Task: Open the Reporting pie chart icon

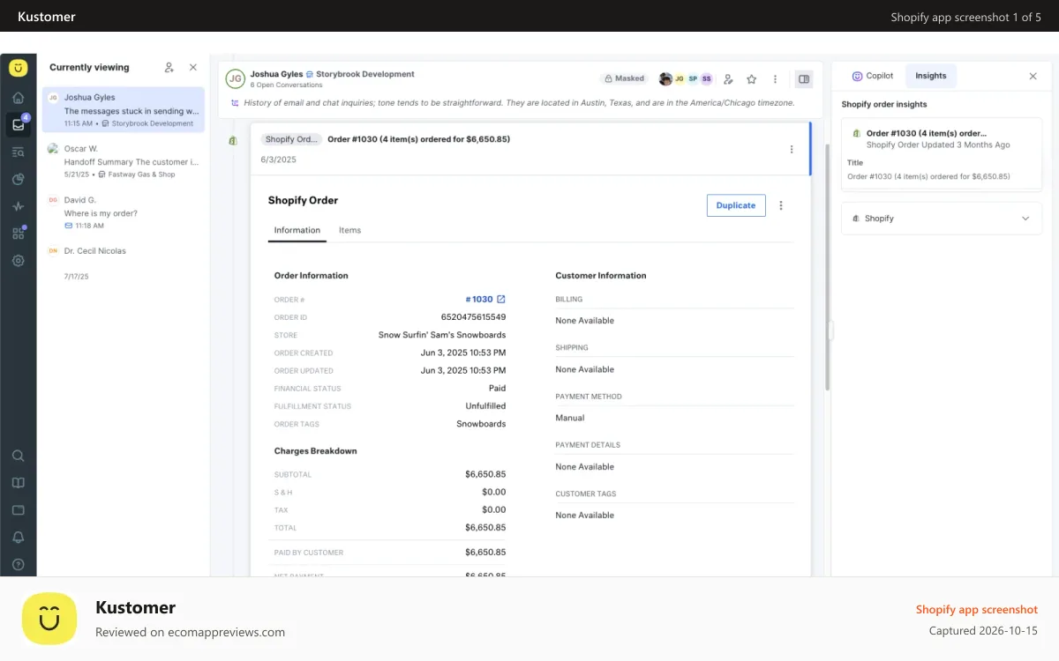Action: (18, 179)
